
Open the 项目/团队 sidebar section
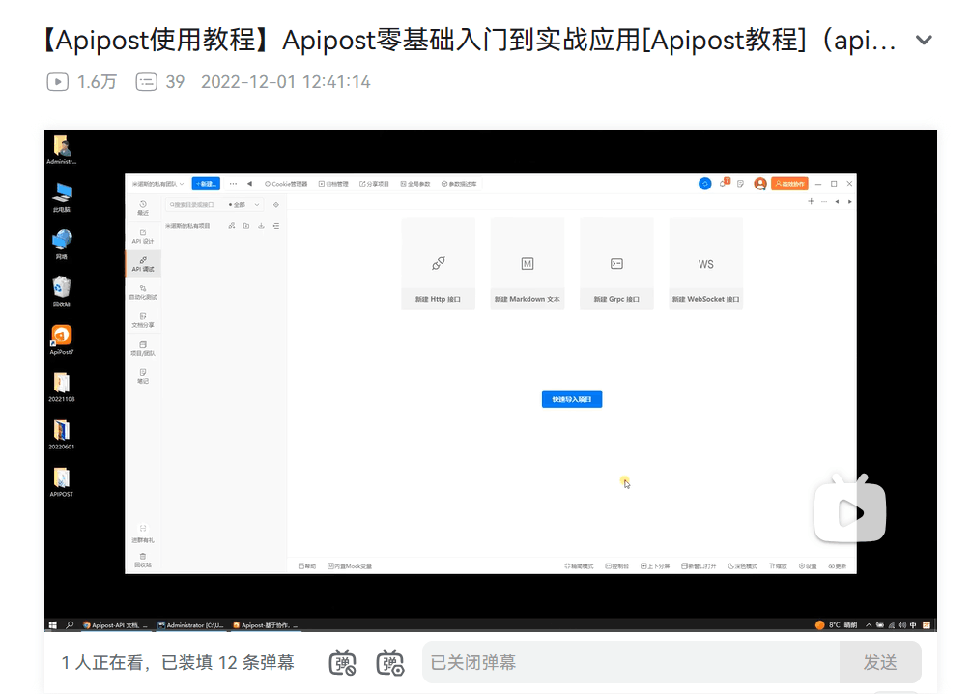point(143,348)
